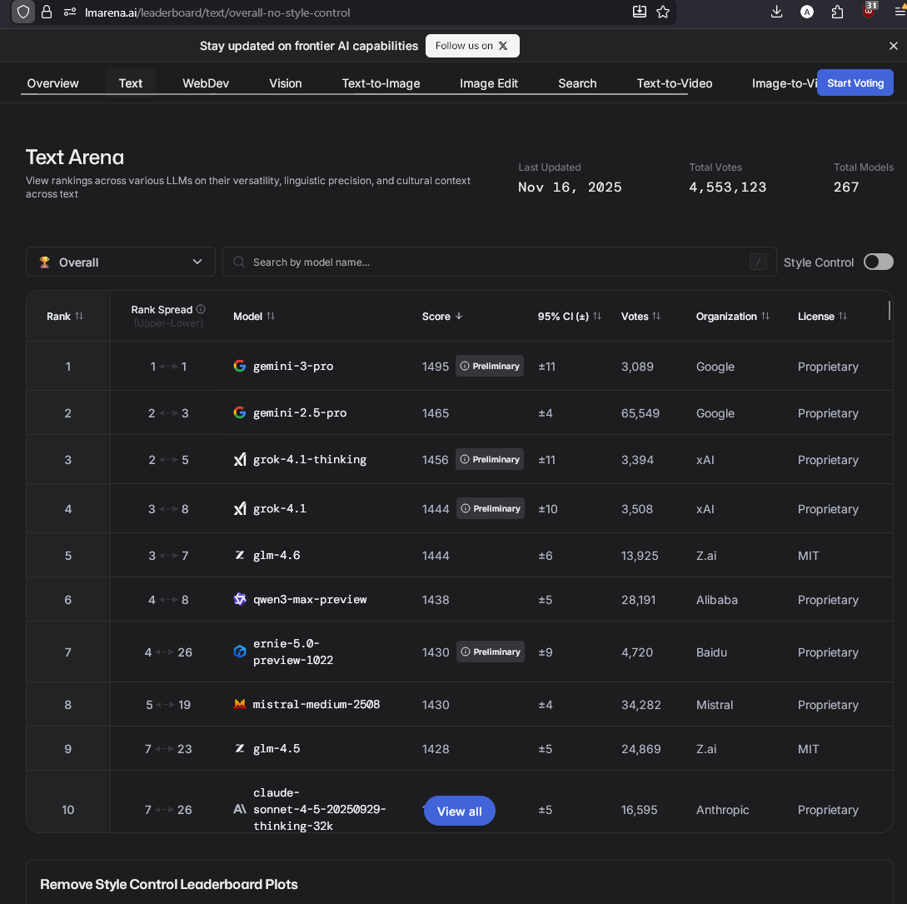Viewport: 907px width, 904px height.
Task: Click the Z.ai logo beside glm-4.5
Action: click(240, 748)
